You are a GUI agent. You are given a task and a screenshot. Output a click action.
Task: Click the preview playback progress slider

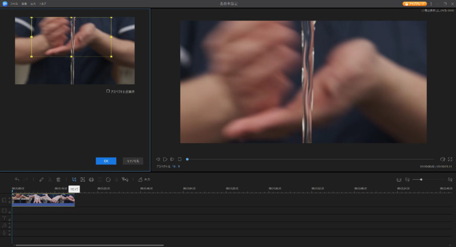point(310,159)
